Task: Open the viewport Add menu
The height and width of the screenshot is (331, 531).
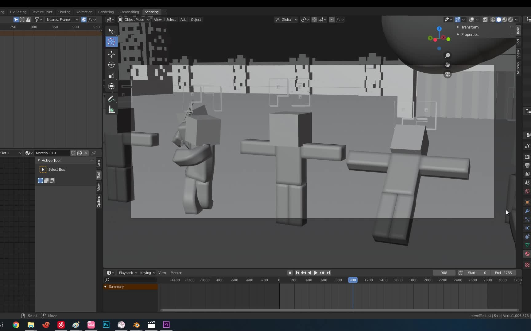Action: [183, 20]
